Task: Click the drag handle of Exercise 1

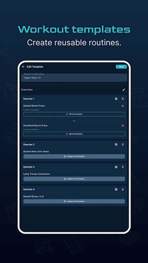Action: click(123, 99)
